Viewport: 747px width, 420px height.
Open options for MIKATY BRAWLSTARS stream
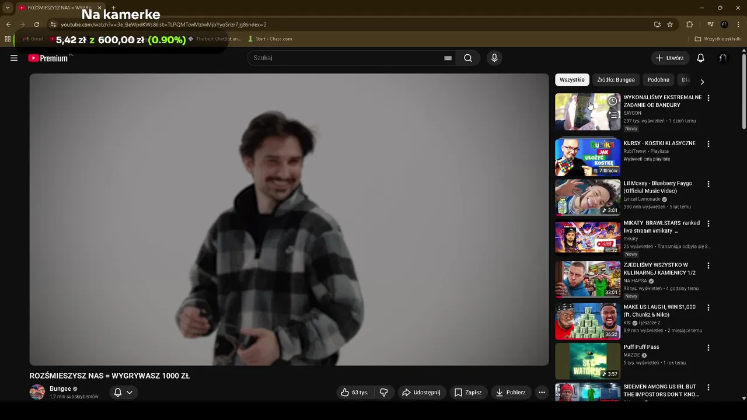708,223
